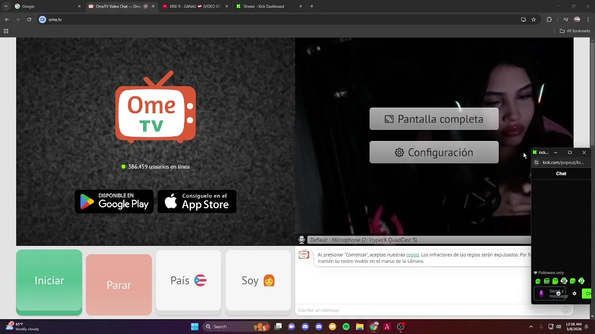Show hidden system tray icons
595x334 pixels.
pyautogui.click(x=530, y=327)
